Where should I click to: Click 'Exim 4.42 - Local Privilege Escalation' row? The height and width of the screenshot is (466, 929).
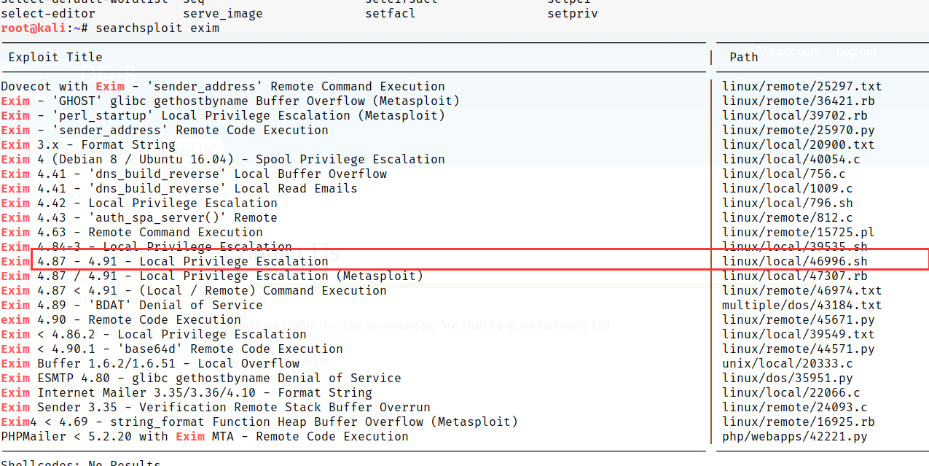pyautogui.click(x=139, y=203)
